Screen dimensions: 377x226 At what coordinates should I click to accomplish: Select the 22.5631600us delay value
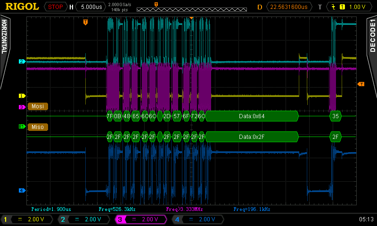pyautogui.click(x=289, y=7)
